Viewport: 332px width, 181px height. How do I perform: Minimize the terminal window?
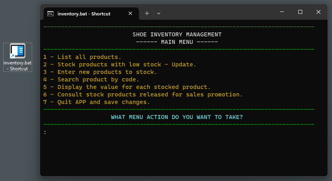[x=282, y=12]
